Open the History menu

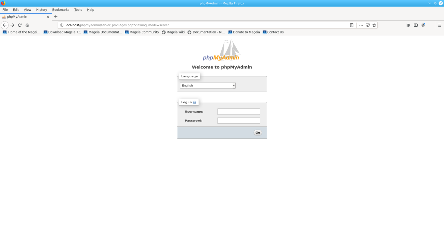point(42,10)
